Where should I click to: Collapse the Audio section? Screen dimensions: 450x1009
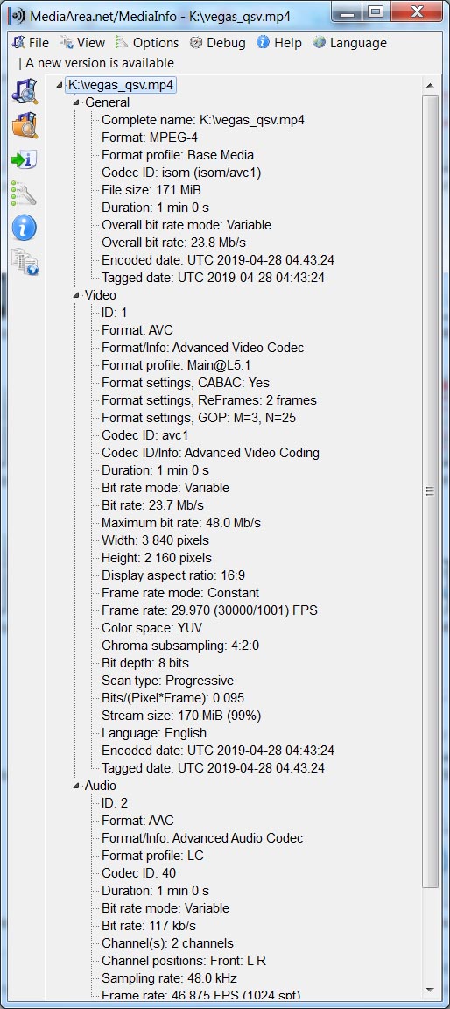click(x=76, y=786)
